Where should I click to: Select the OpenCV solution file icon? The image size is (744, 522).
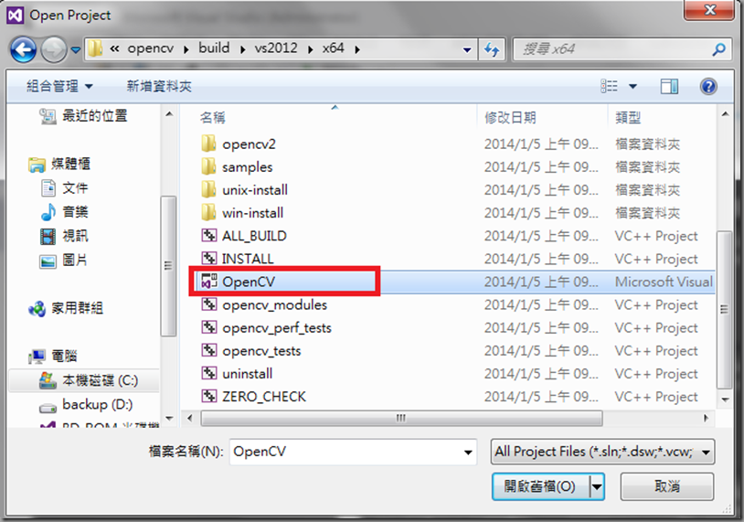coord(209,282)
